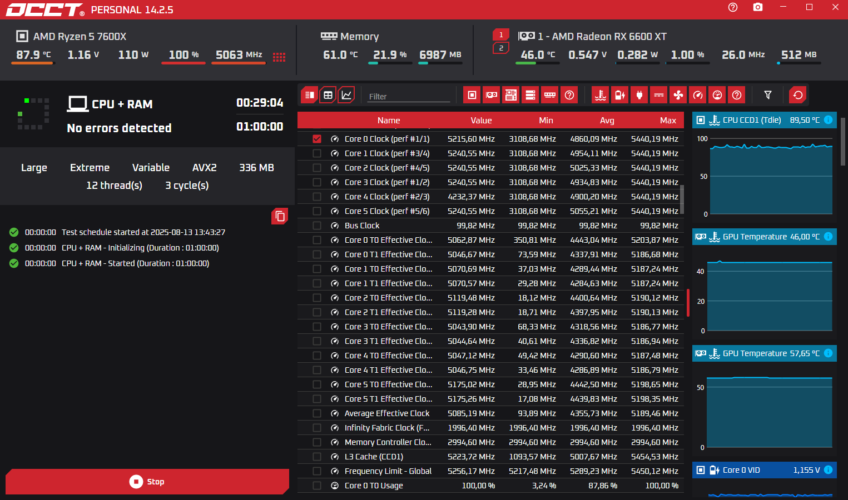
Task: Toggle the memory module sensors filter icon
Action: [x=550, y=95]
